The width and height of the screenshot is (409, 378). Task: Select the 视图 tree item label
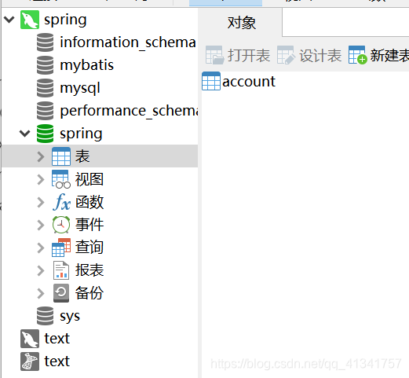(89, 179)
